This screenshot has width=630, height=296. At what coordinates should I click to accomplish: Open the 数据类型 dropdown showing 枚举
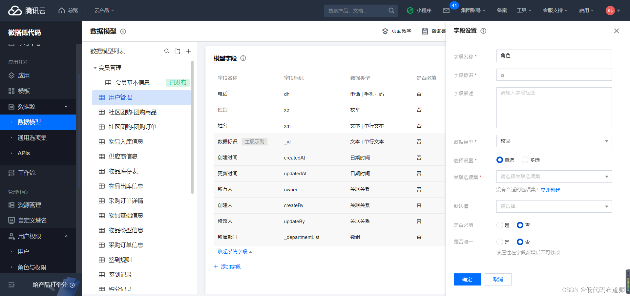tap(554, 141)
